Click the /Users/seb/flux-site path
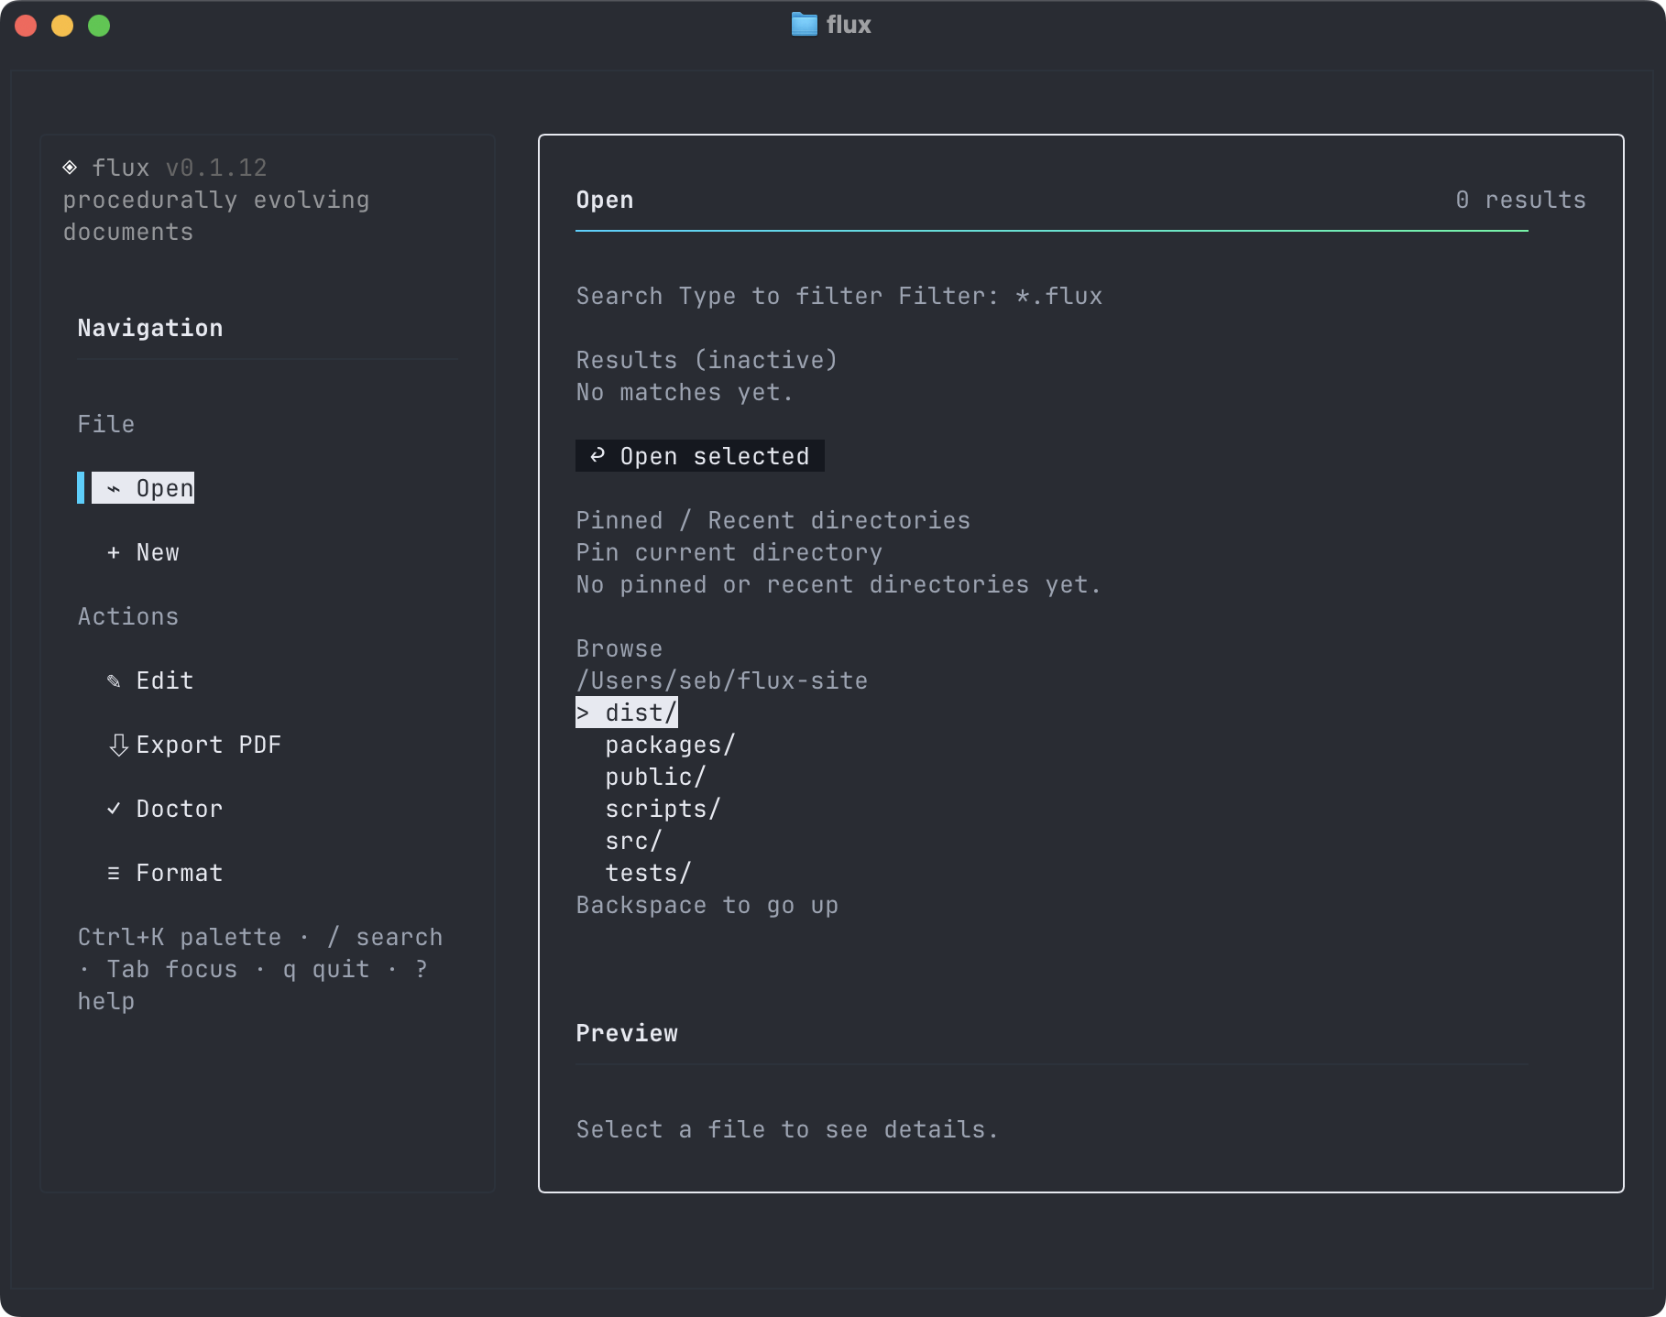Image resolution: width=1666 pixels, height=1317 pixels. tap(721, 680)
